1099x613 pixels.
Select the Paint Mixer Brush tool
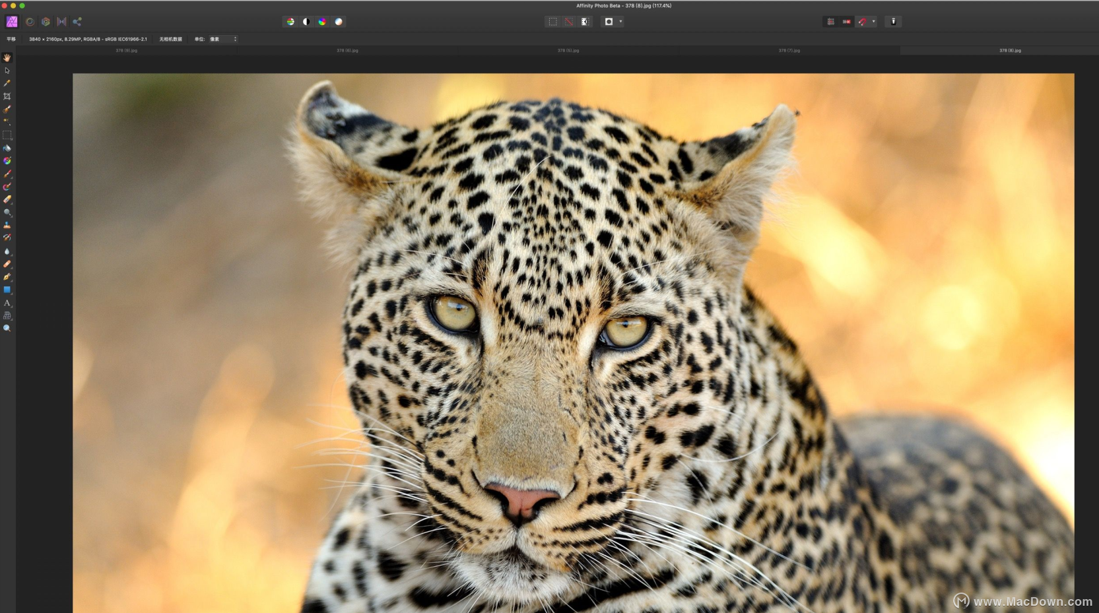tap(7, 187)
